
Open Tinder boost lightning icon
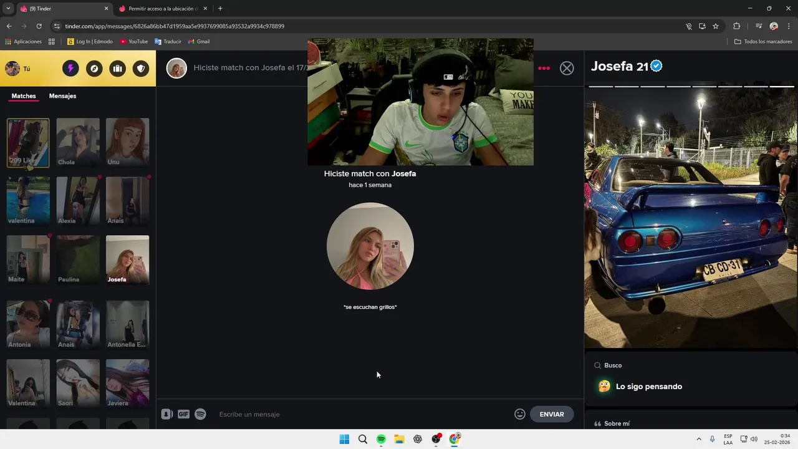[x=70, y=69]
